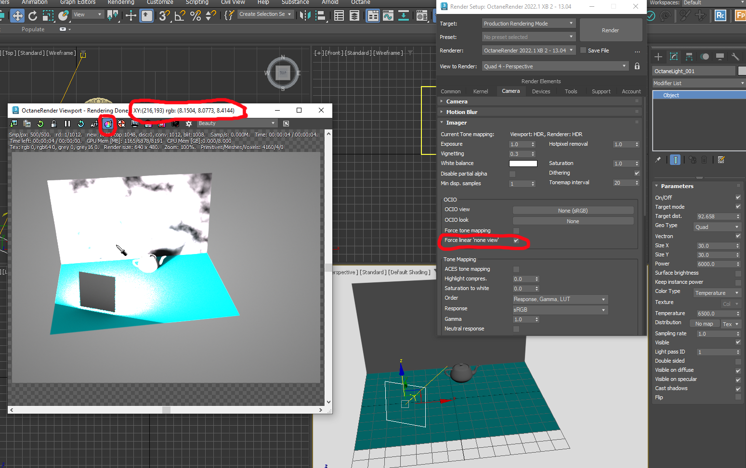Open the Rendering menu
The height and width of the screenshot is (468, 746).
point(121,2)
